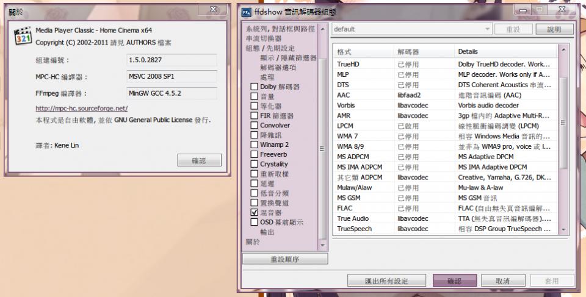Select 串流切換器 in the tree
The height and width of the screenshot is (297, 586).
click(264, 38)
